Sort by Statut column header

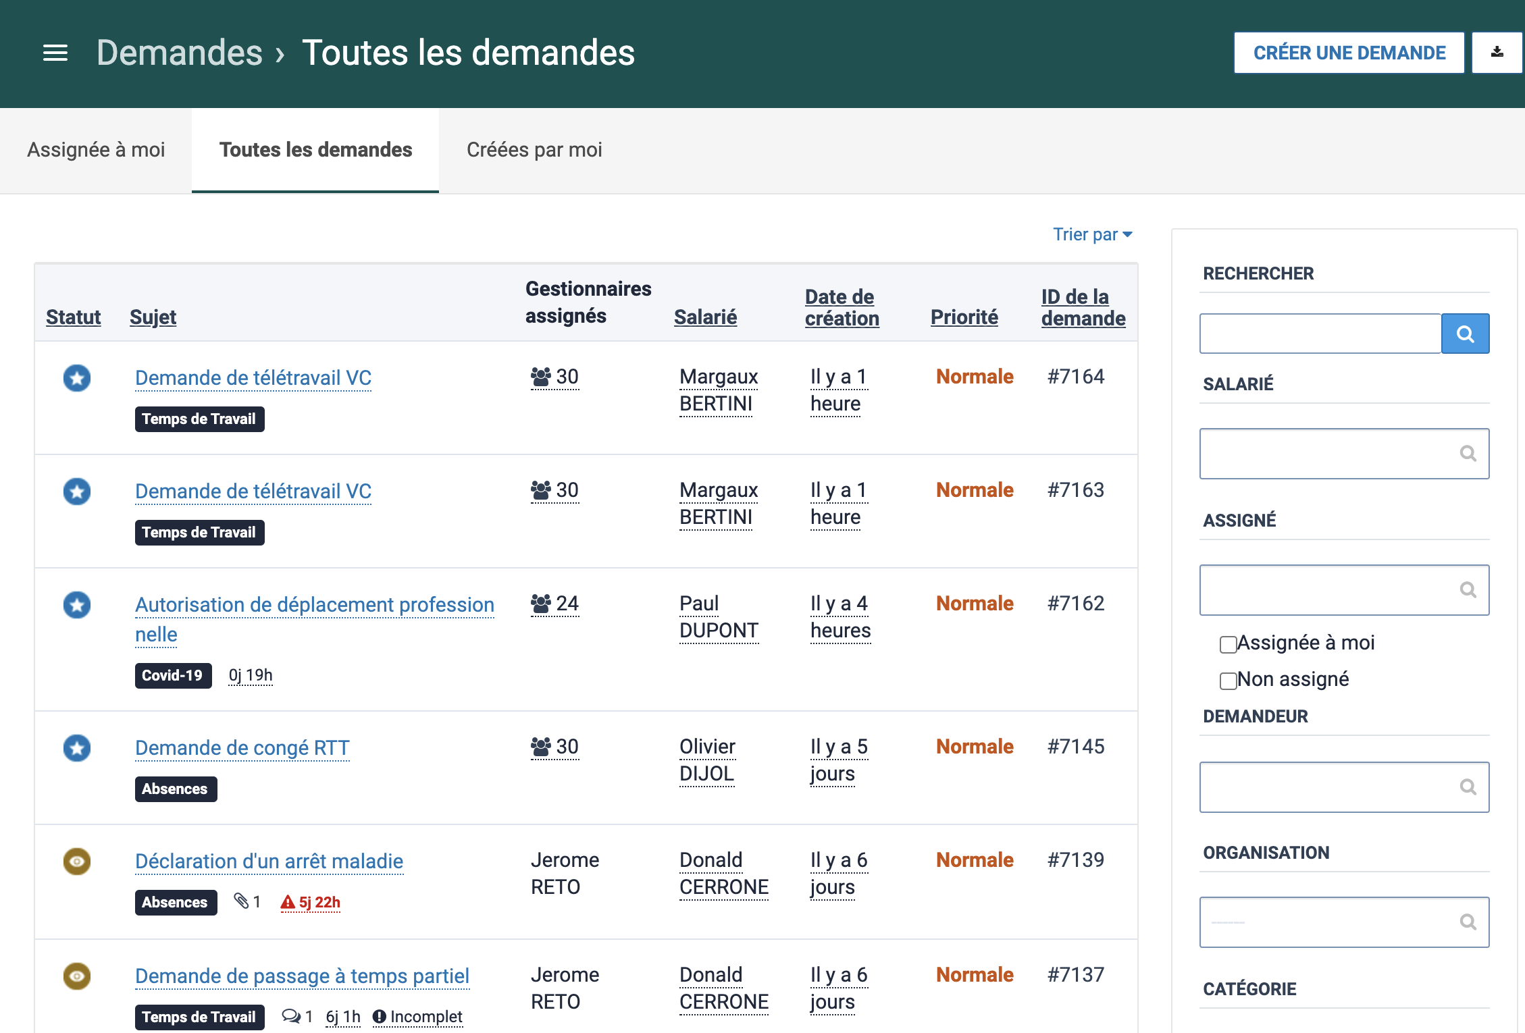73,317
